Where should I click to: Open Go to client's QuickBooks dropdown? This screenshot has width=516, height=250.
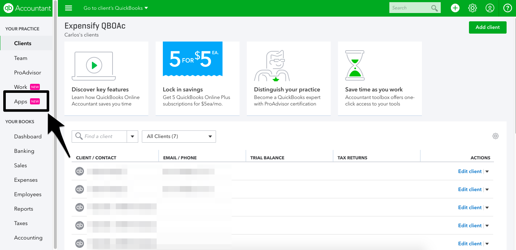click(x=115, y=8)
